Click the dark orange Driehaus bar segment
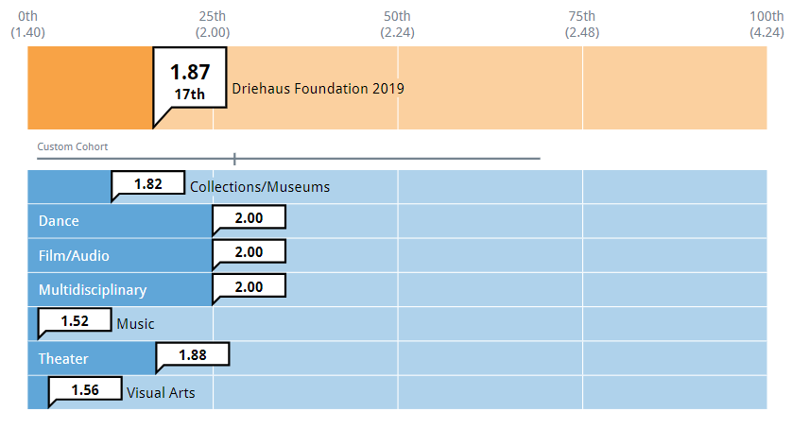 click(90, 88)
